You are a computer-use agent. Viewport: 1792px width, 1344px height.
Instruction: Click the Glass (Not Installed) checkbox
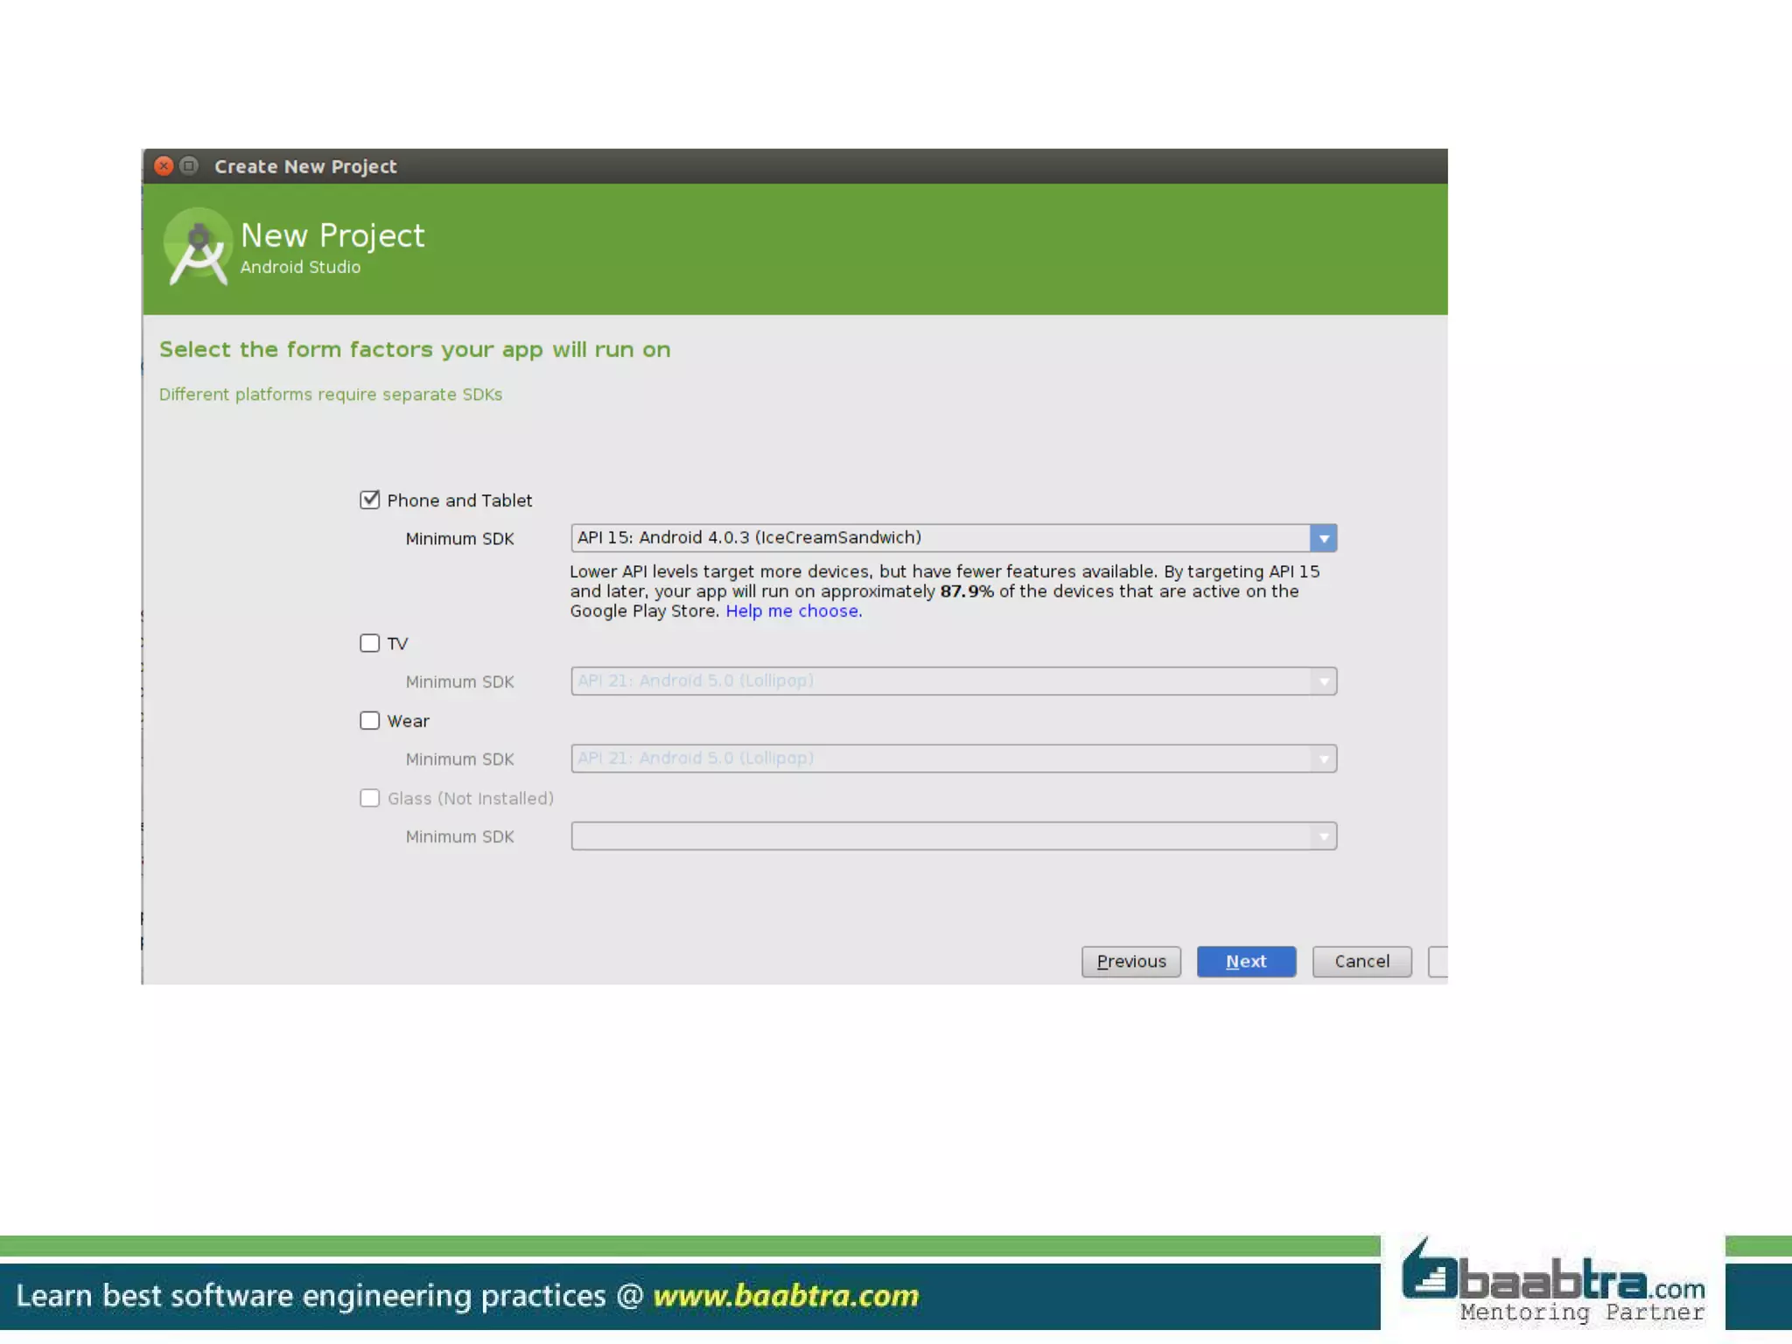pos(369,798)
